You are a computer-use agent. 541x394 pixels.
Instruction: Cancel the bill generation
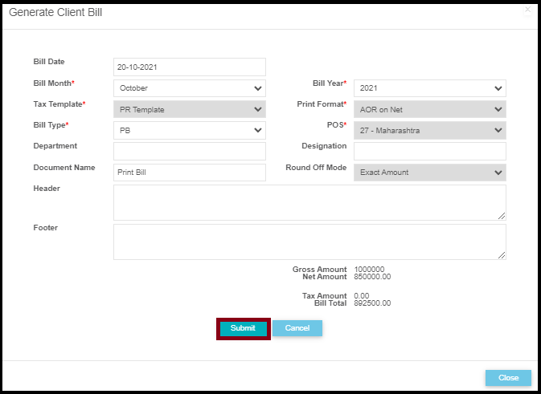click(297, 328)
